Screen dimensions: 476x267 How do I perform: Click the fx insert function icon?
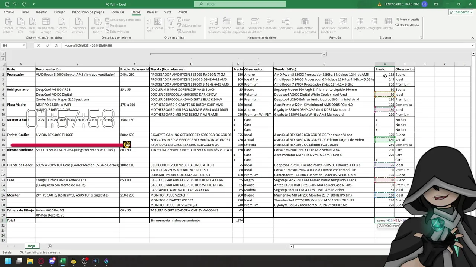(57, 46)
